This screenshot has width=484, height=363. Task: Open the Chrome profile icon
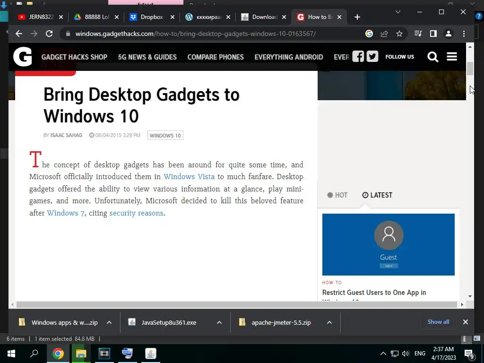point(449,34)
